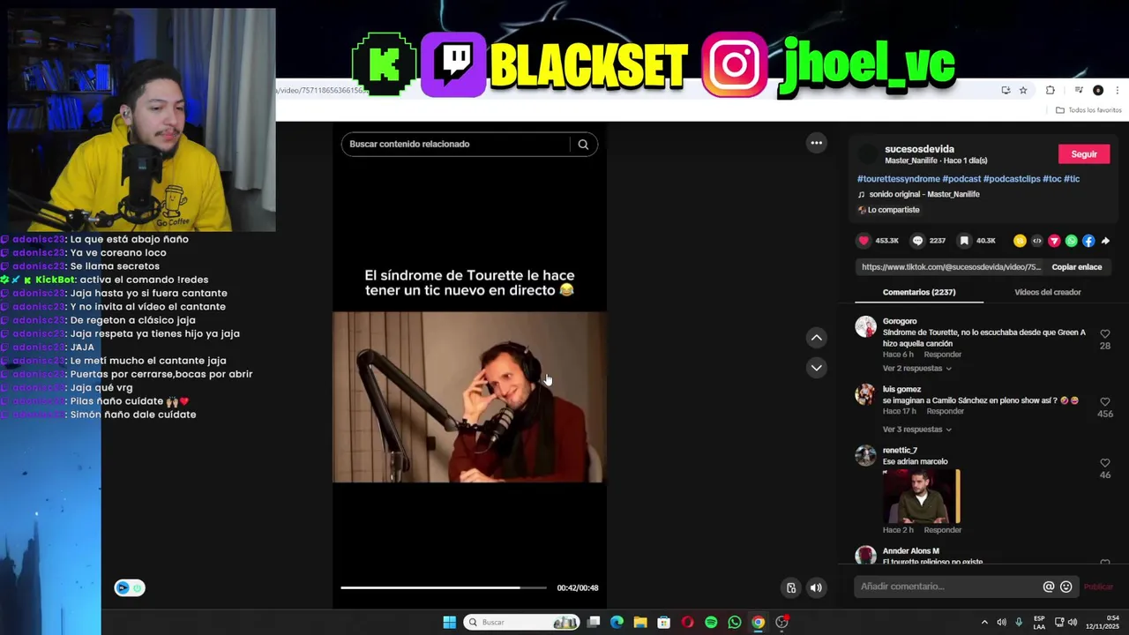This screenshot has width=1129, height=635.
Task: Open Microsoft Edge from the taskbar
Action: [617, 623]
